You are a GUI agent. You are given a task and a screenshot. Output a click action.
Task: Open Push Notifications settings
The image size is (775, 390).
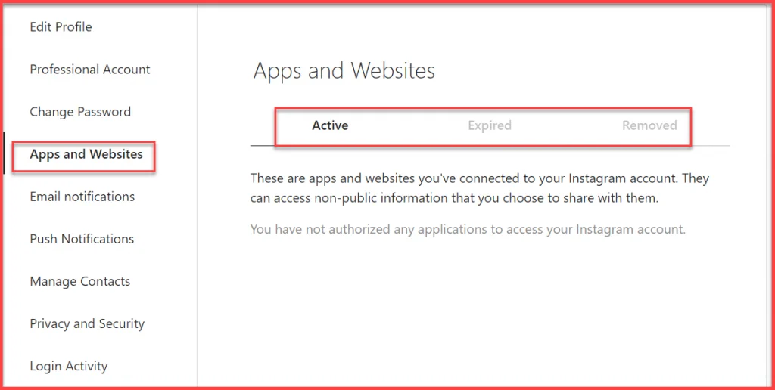pos(82,240)
